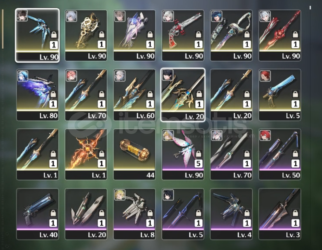322x250 pixels.
Task: Click the pink-haired character avatar on Lv. 70 sword
Action: coord(71,76)
